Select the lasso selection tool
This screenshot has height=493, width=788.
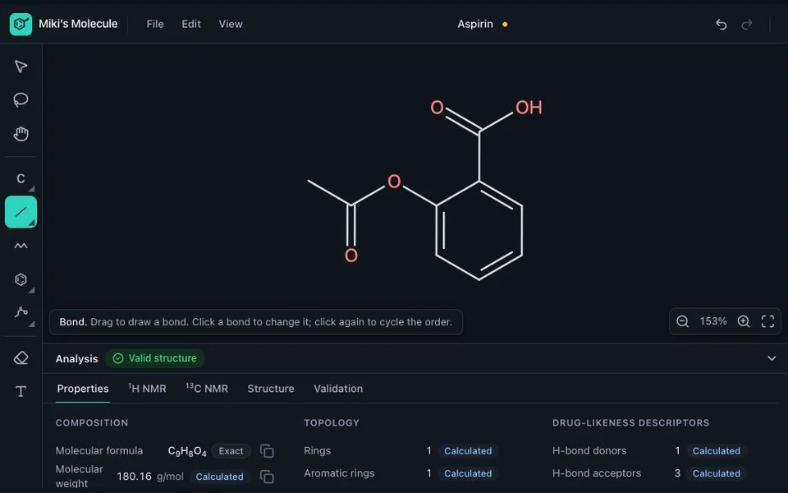[x=21, y=99]
